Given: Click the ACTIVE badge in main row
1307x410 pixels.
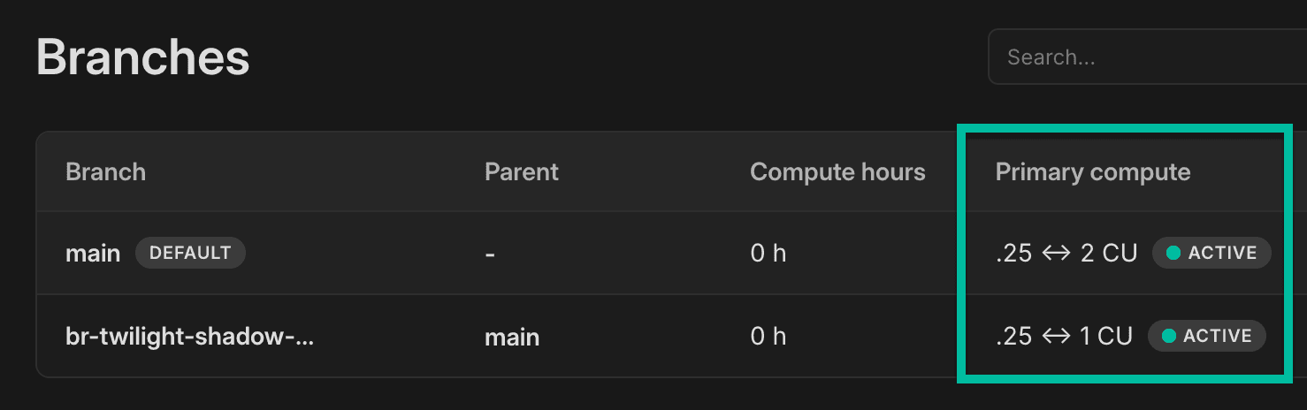Looking at the screenshot, I should [1211, 254].
